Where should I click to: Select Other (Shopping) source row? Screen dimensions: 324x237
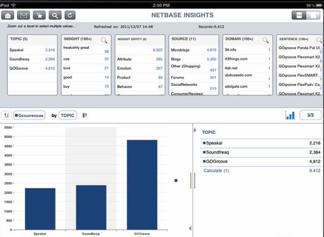[193, 68]
